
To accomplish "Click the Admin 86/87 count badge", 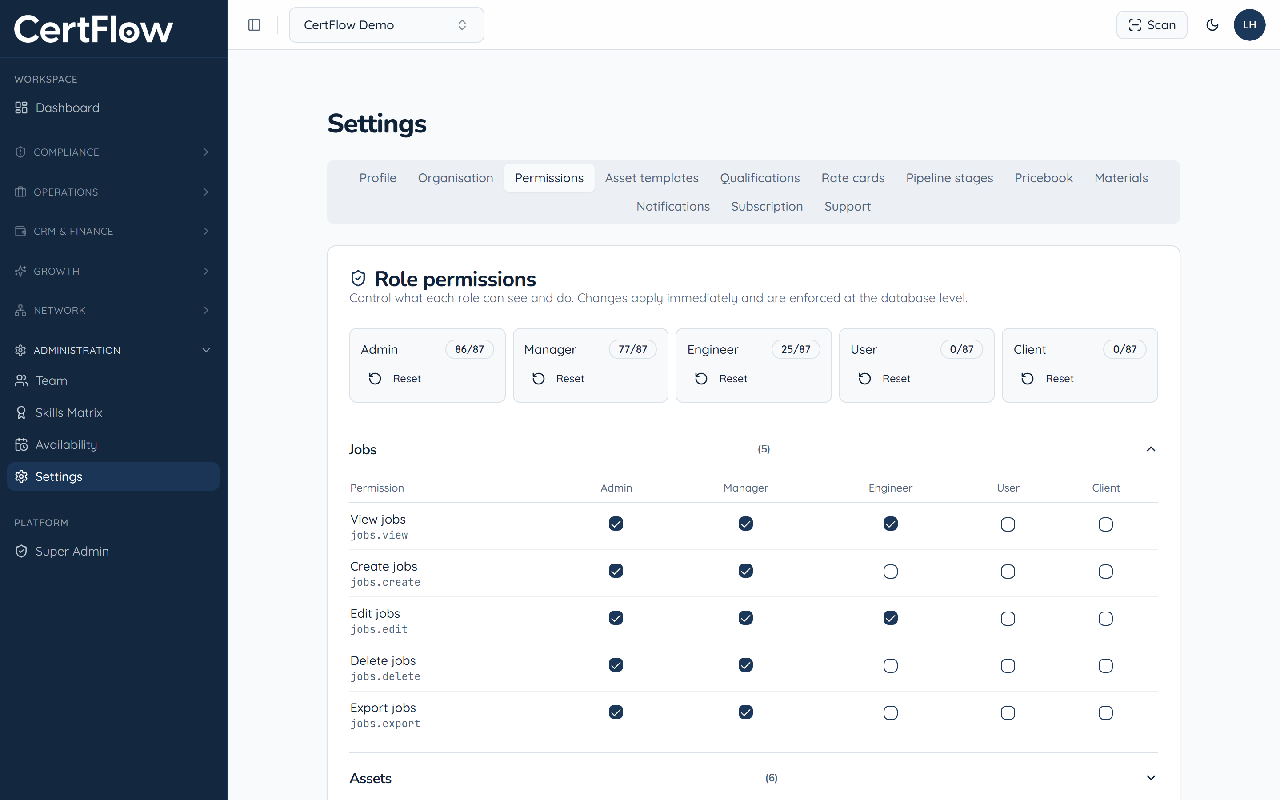I will click(469, 349).
